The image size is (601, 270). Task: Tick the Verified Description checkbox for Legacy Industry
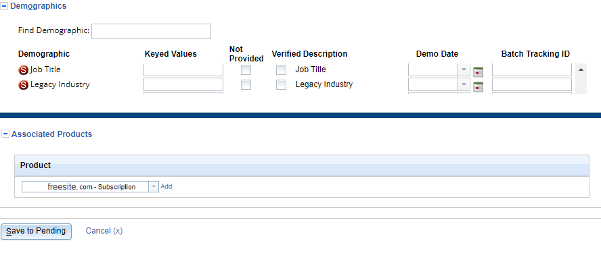pos(281,84)
